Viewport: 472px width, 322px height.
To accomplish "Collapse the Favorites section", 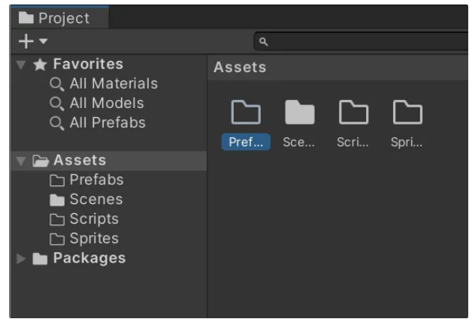I will (21, 65).
